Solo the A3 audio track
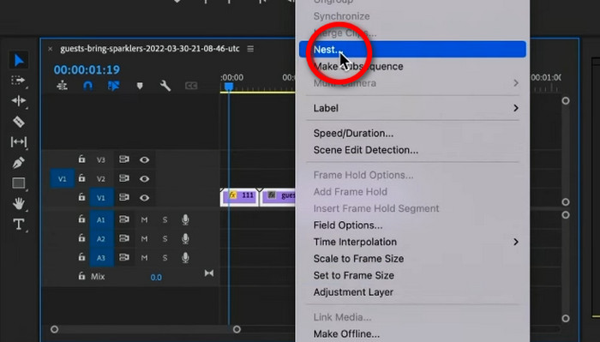 pos(165,258)
